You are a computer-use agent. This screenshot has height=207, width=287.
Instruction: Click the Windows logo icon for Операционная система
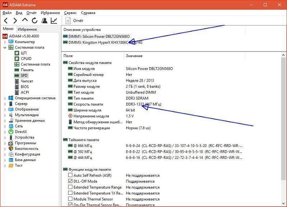pos(11,98)
